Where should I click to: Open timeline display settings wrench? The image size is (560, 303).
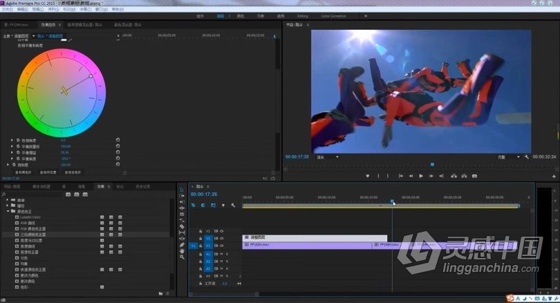(233, 205)
